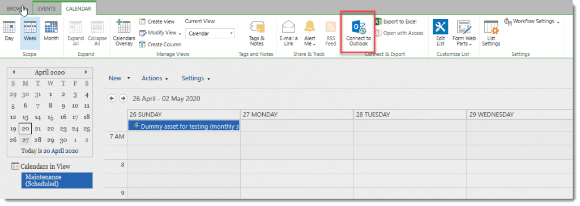Go to next week with the right arrow

[123, 98]
